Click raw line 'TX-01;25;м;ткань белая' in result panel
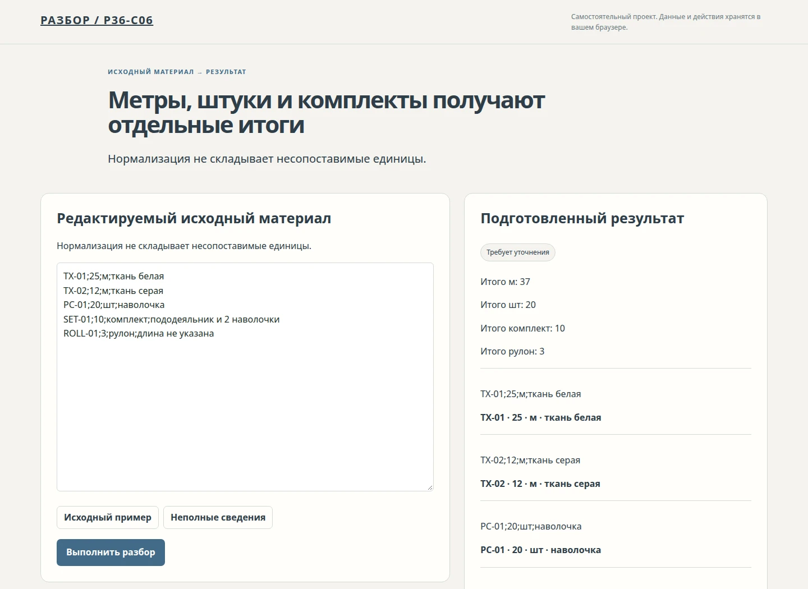 pos(530,394)
